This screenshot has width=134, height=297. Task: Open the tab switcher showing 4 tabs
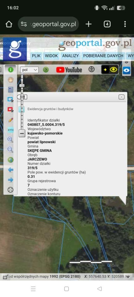(107, 24)
